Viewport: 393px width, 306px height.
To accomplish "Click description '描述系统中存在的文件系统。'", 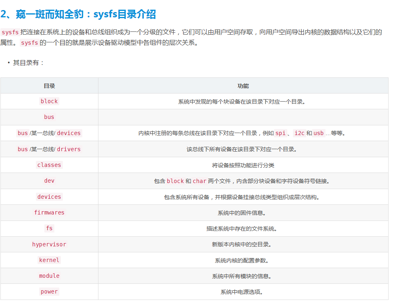I will point(242,229).
